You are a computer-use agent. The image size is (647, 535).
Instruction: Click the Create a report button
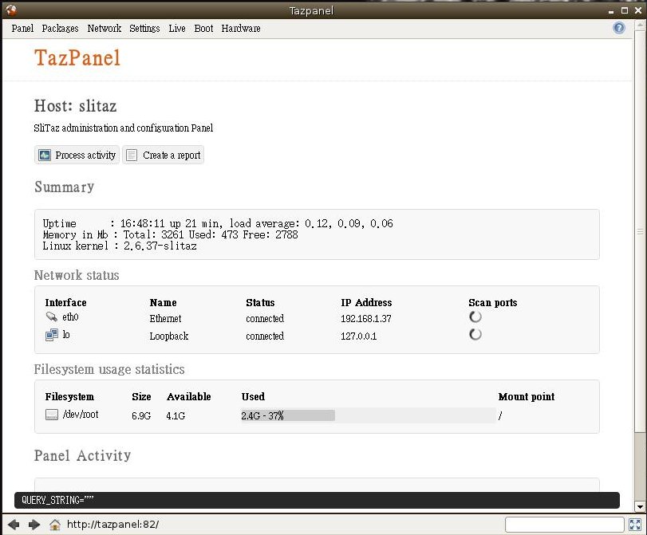[x=164, y=155]
